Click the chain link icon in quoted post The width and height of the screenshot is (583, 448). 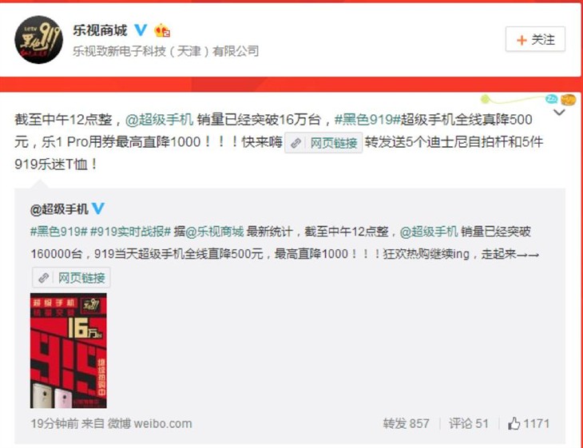click(43, 278)
